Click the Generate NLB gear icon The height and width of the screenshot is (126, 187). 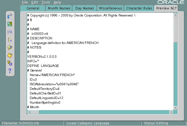pyautogui.click(x=10, y=63)
